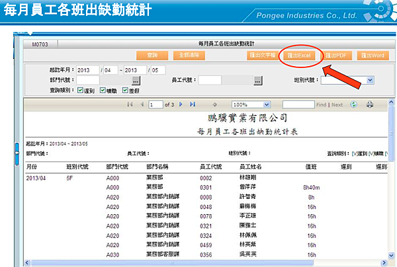This screenshot has height=267, width=397.
Task: Click the 查詢 button
Action: point(152,56)
